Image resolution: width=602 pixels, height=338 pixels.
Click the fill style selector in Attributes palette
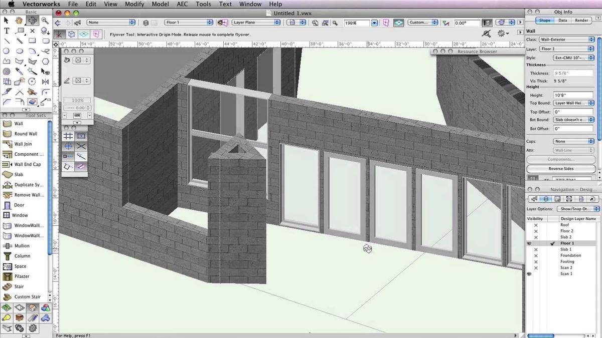81,60
